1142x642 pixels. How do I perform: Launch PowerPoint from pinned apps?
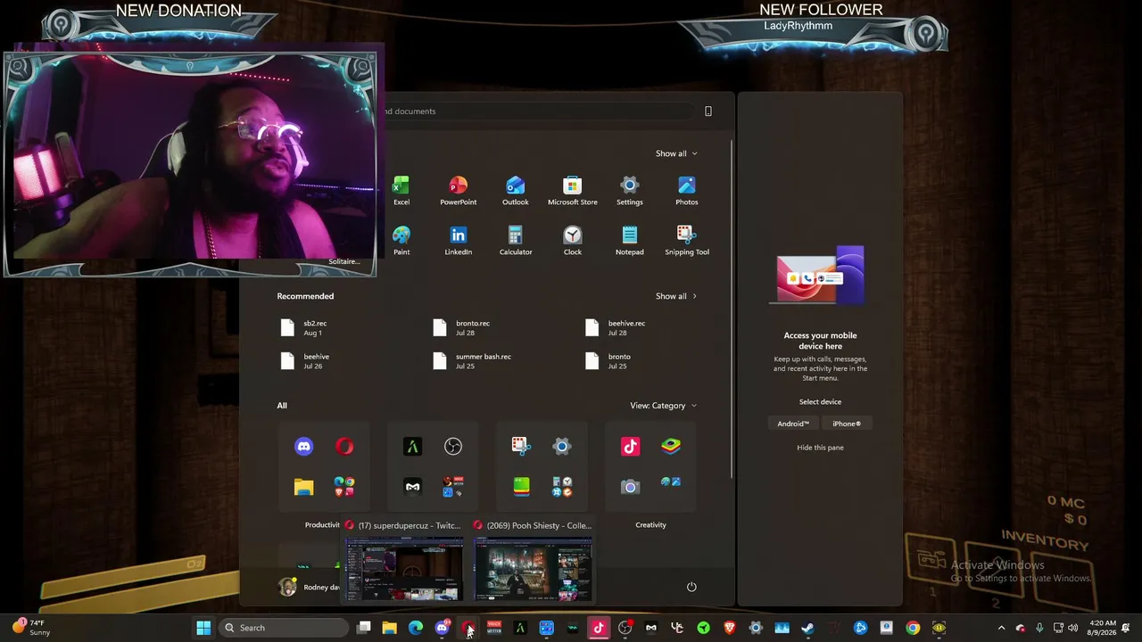(x=458, y=190)
